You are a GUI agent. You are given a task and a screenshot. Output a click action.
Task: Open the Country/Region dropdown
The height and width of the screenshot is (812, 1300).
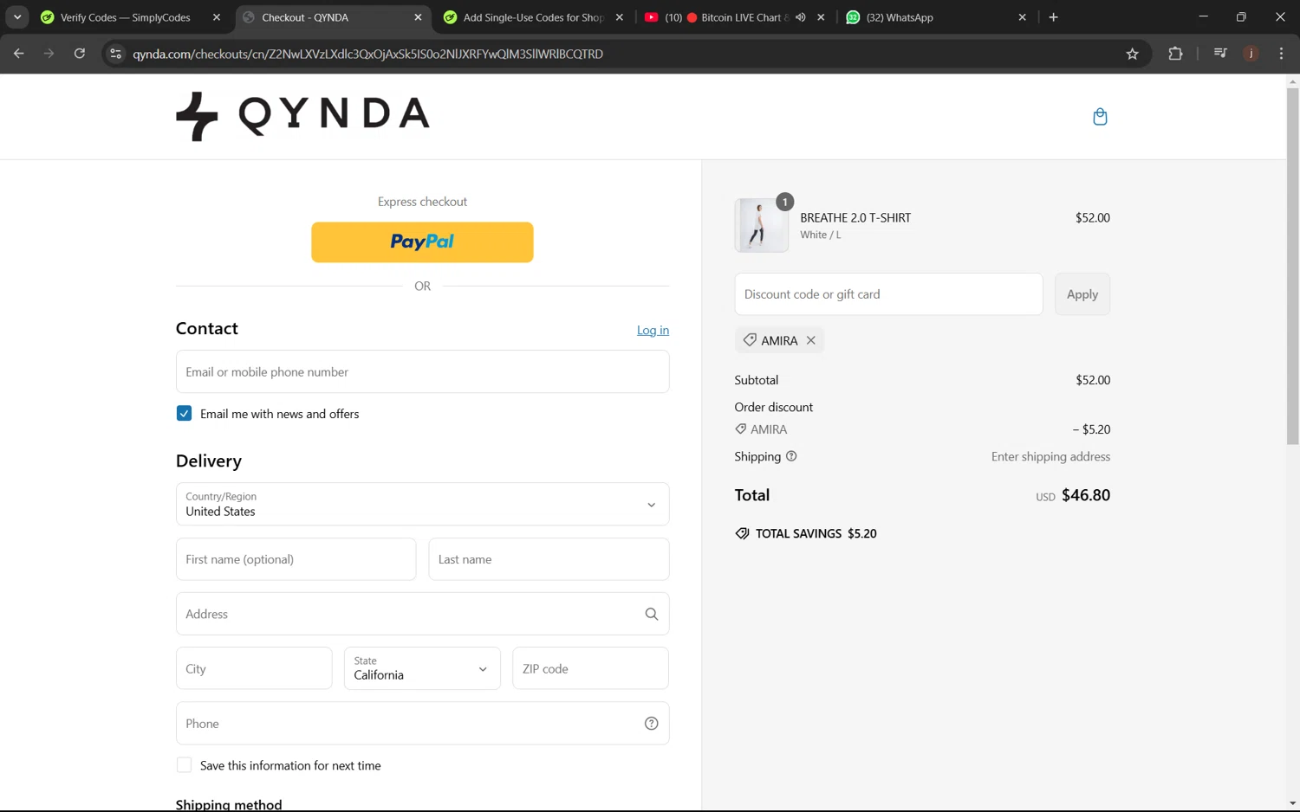click(422, 504)
